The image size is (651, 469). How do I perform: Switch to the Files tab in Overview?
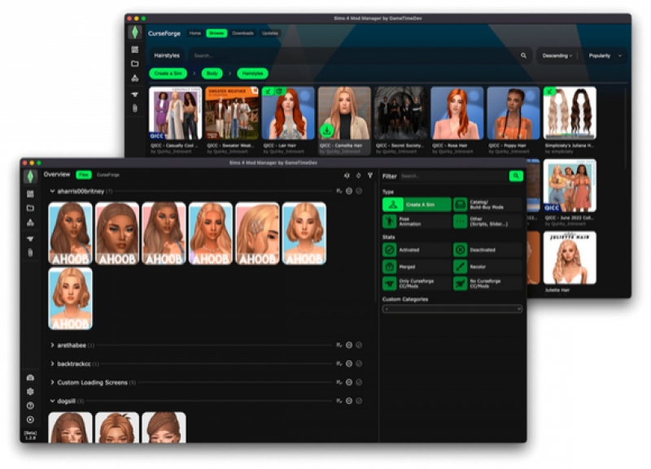(x=84, y=175)
